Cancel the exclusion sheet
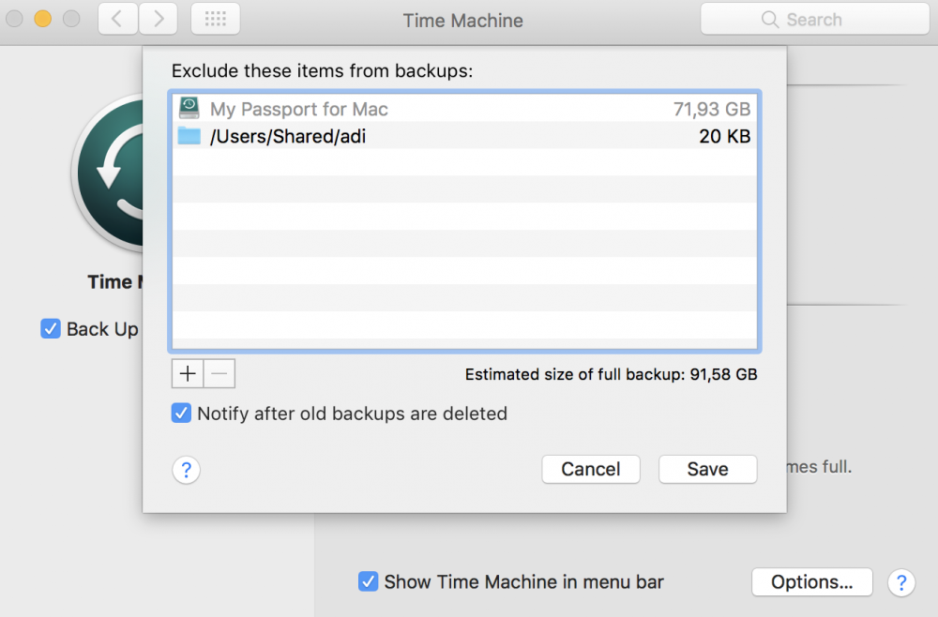This screenshot has width=938, height=617. (x=590, y=470)
